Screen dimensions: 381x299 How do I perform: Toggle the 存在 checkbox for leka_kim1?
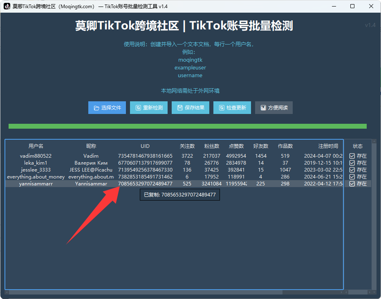click(352, 163)
